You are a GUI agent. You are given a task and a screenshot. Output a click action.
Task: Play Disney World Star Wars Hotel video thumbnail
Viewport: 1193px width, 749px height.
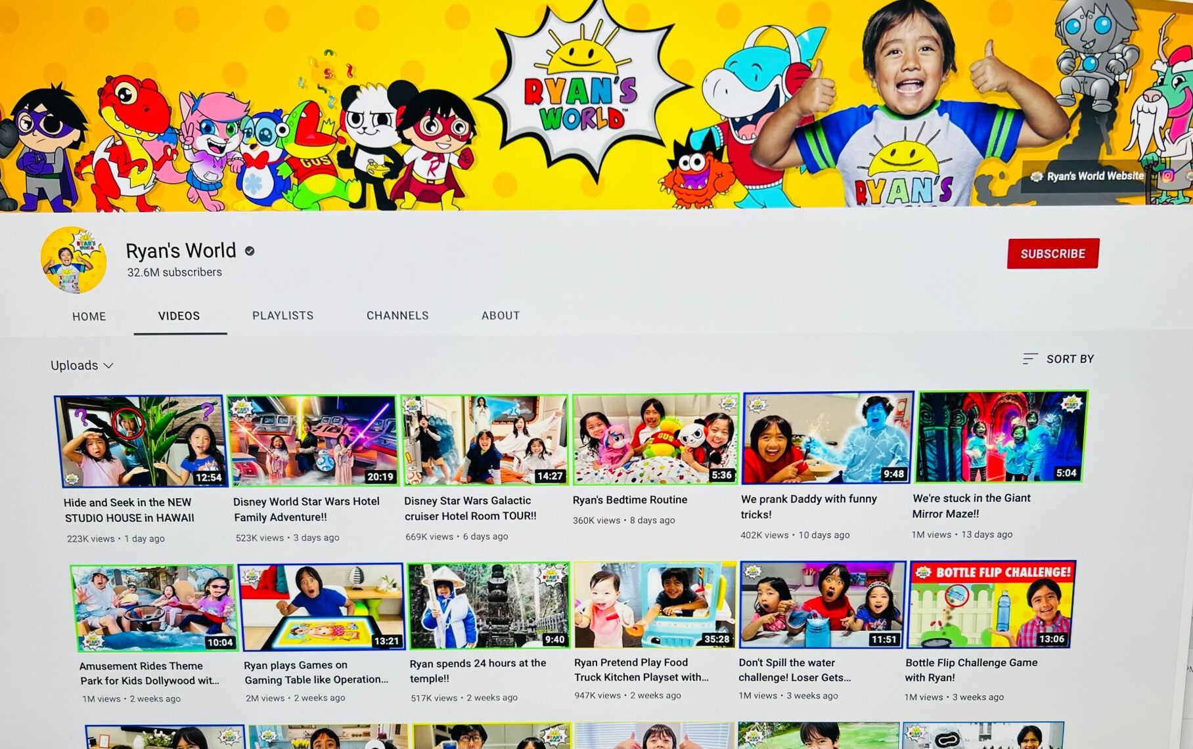(313, 440)
